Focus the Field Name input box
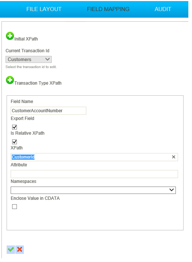Viewport: 192px width, 262px height. 48,111
